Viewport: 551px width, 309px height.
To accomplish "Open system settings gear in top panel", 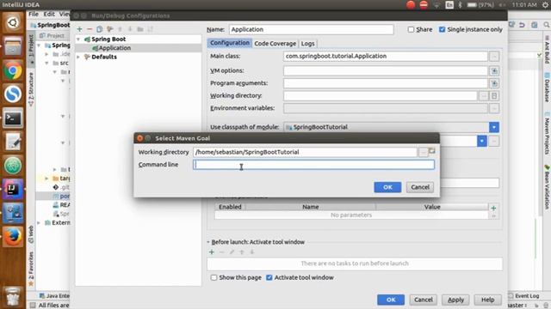I will pyautogui.click(x=546, y=5).
